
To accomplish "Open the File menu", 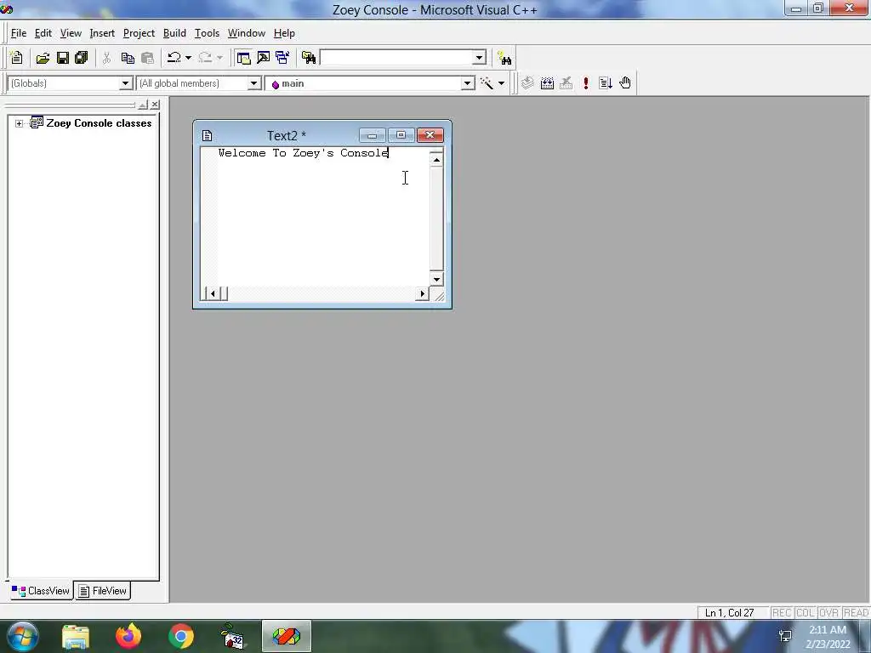I will click(19, 33).
